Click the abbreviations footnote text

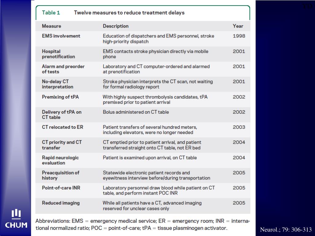(x=142, y=224)
